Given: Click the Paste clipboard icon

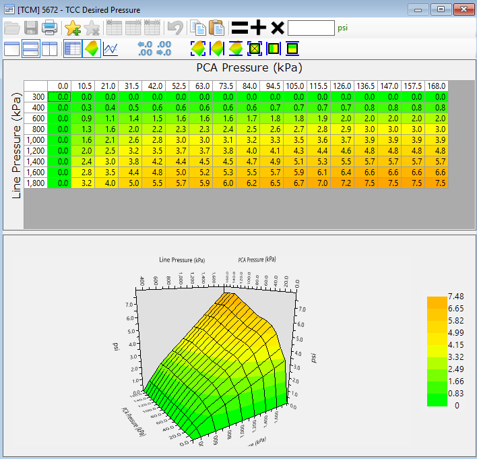Looking at the screenshot, I should 216,28.
